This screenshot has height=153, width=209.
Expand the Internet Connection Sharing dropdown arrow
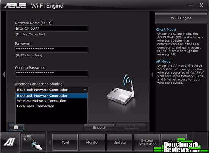tap(85, 90)
